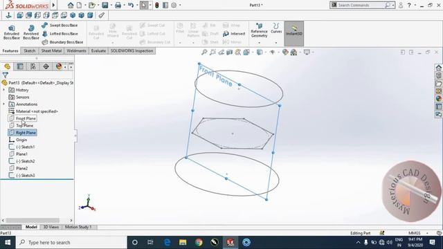
Task: Click the Edit Appearance icon in view toolbar
Action: [285, 53]
